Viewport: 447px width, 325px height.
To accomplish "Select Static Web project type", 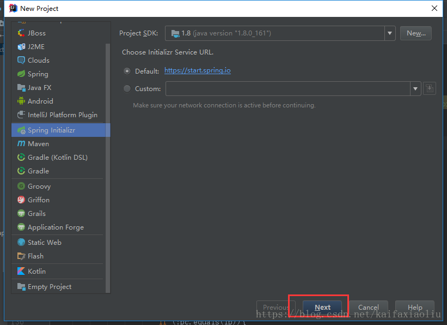I will point(58,243).
